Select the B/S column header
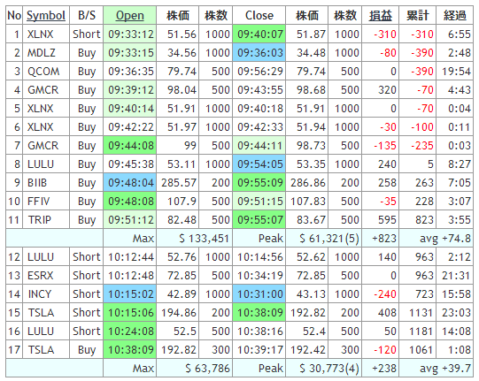The width and height of the screenshot is (479, 381). (x=87, y=15)
